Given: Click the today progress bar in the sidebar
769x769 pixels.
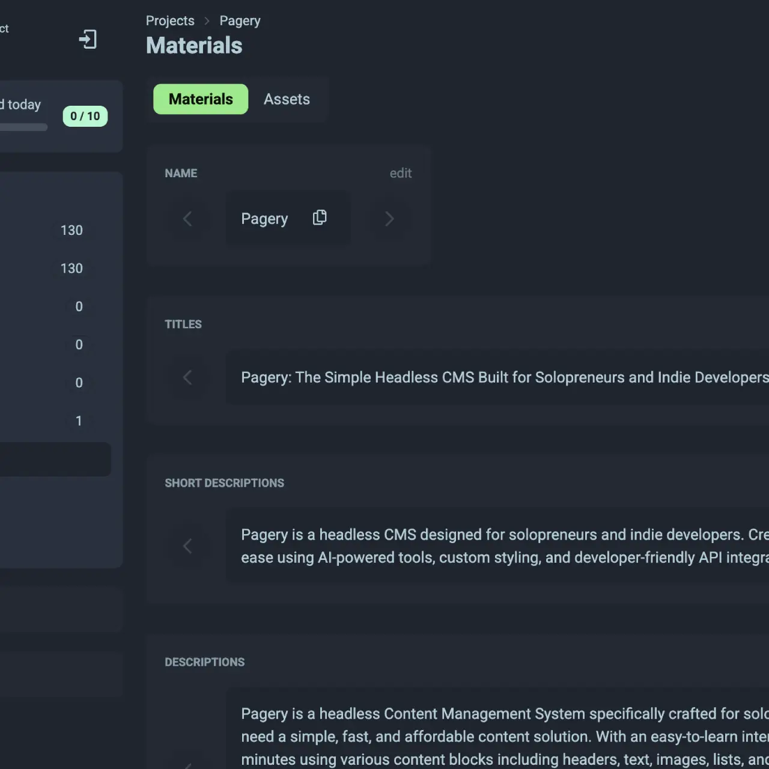Looking at the screenshot, I should click(x=24, y=127).
